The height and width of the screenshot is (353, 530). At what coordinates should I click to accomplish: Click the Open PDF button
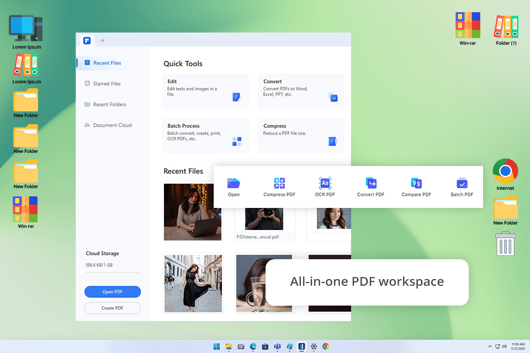click(113, 292)
